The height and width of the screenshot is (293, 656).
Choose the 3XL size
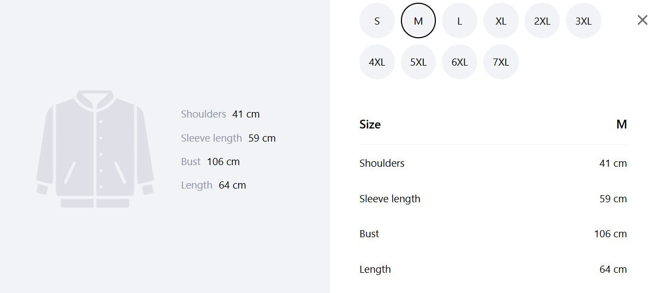coord(583,21)
